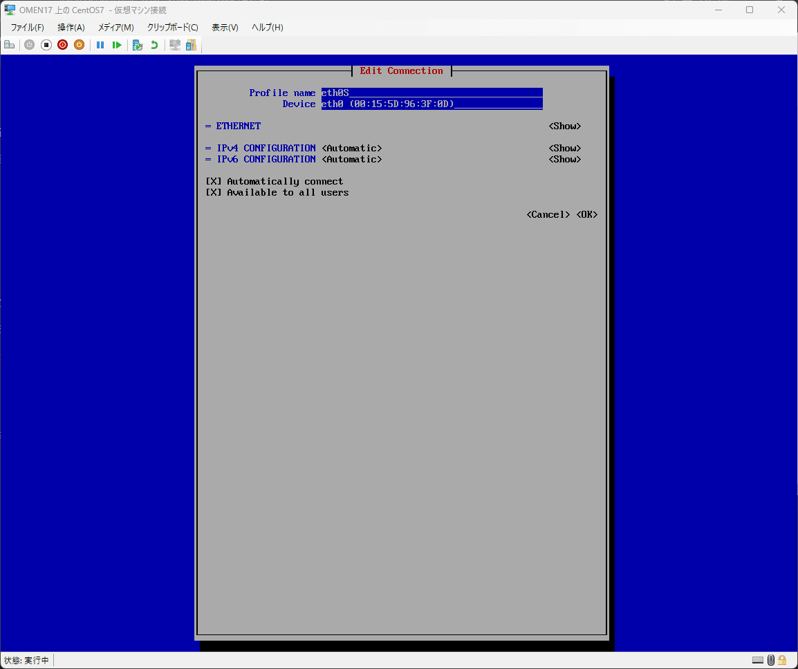Open the クリップボード(C) menu
The height and width of the screenshot is (669, 798).
(172, 28)
